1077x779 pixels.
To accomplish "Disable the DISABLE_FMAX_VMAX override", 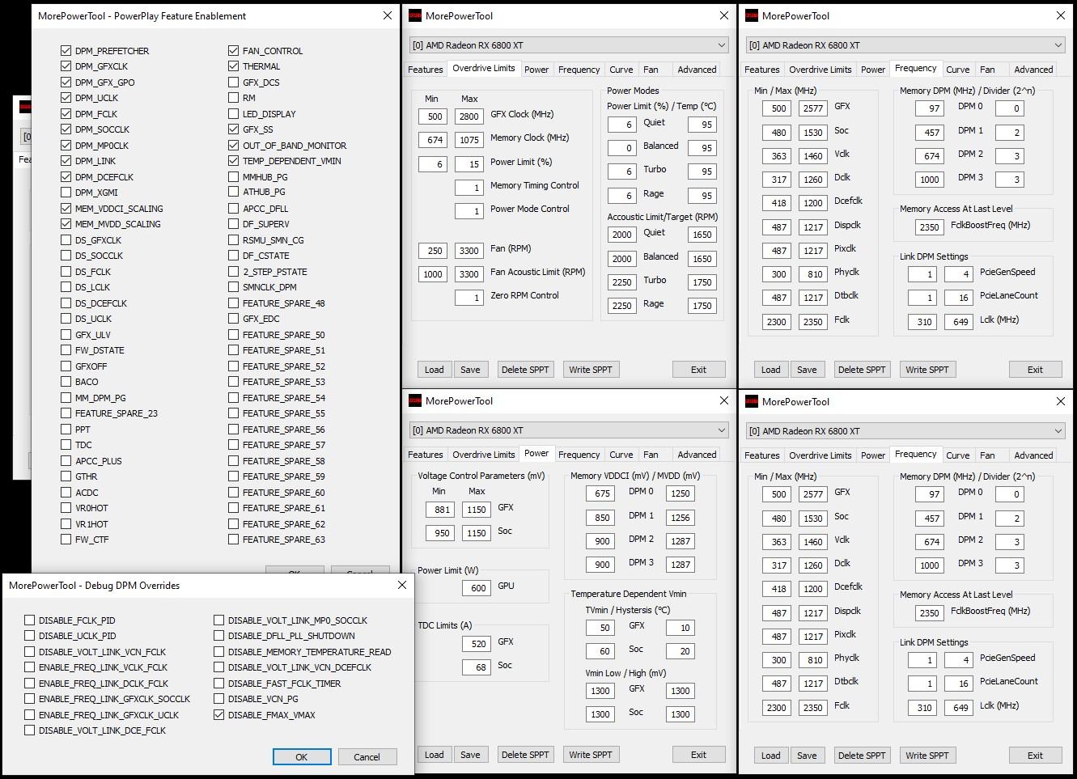I will click(219, 715).
